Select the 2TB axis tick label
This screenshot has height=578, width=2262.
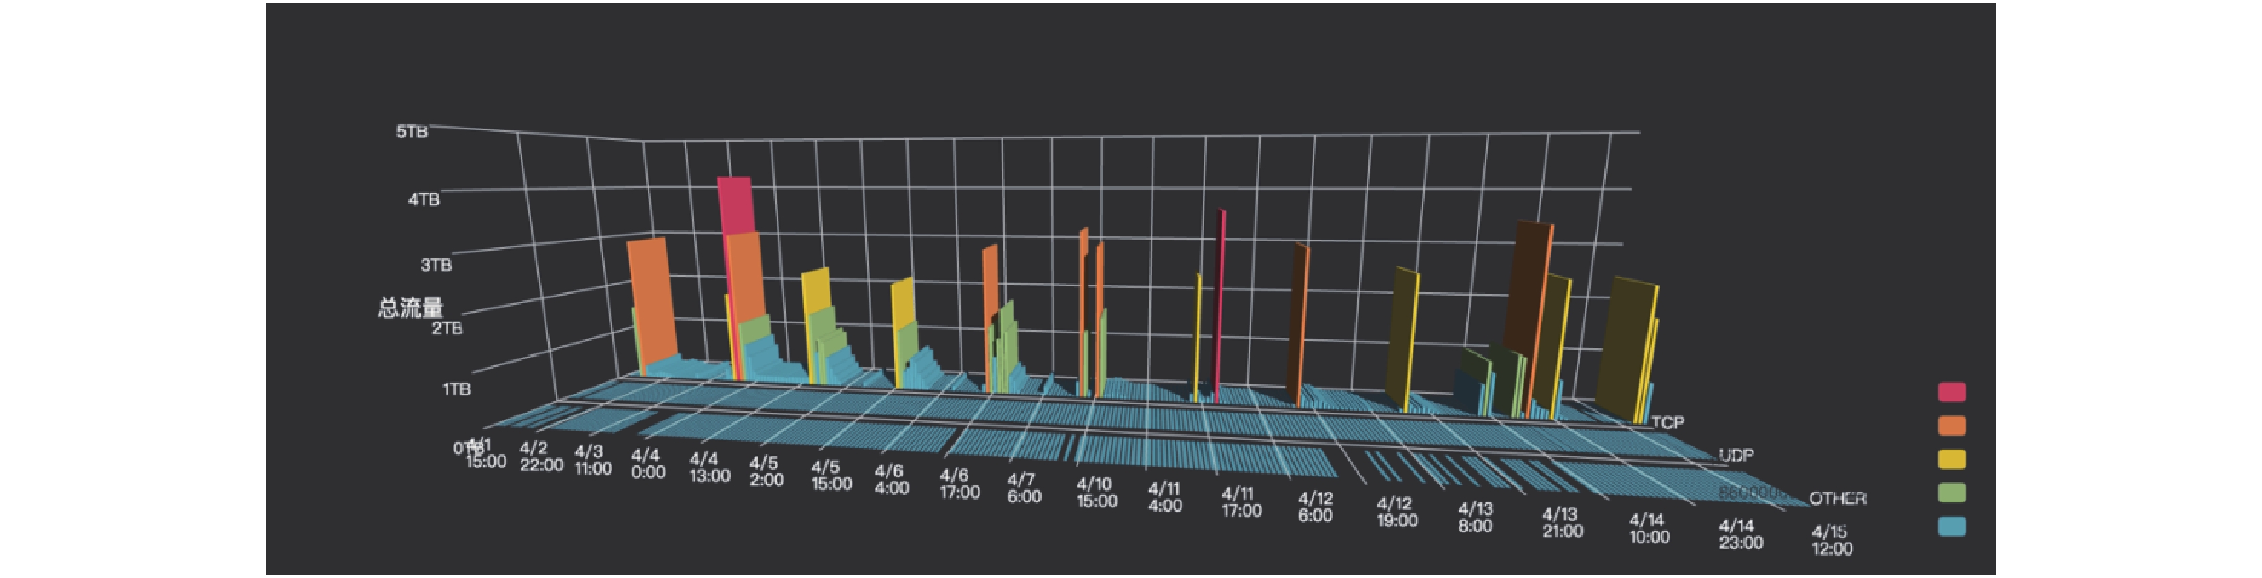[447, 328]
